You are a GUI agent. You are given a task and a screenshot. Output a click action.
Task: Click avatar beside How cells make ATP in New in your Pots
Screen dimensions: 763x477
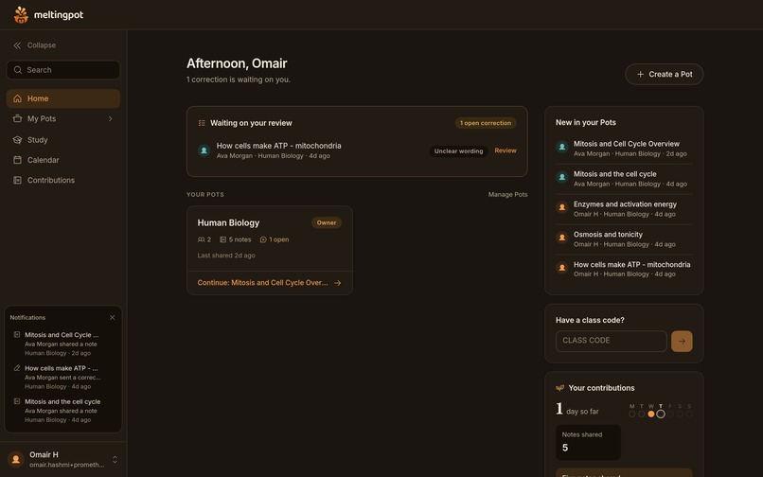(562, 268)
